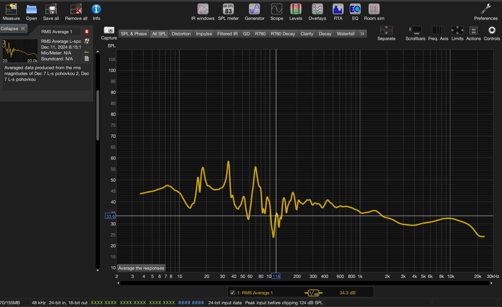Screen dimensions: 502x307
Task: Open the EQ window
Action: click(355, 9)
